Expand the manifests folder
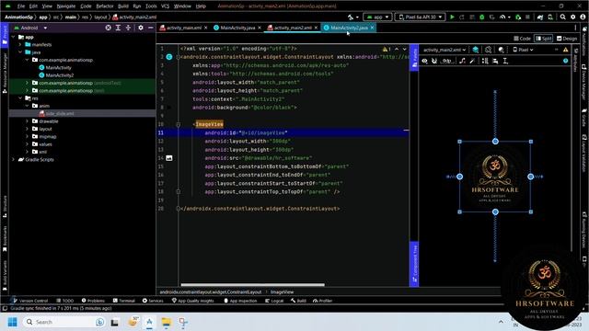 coord(20,45)
